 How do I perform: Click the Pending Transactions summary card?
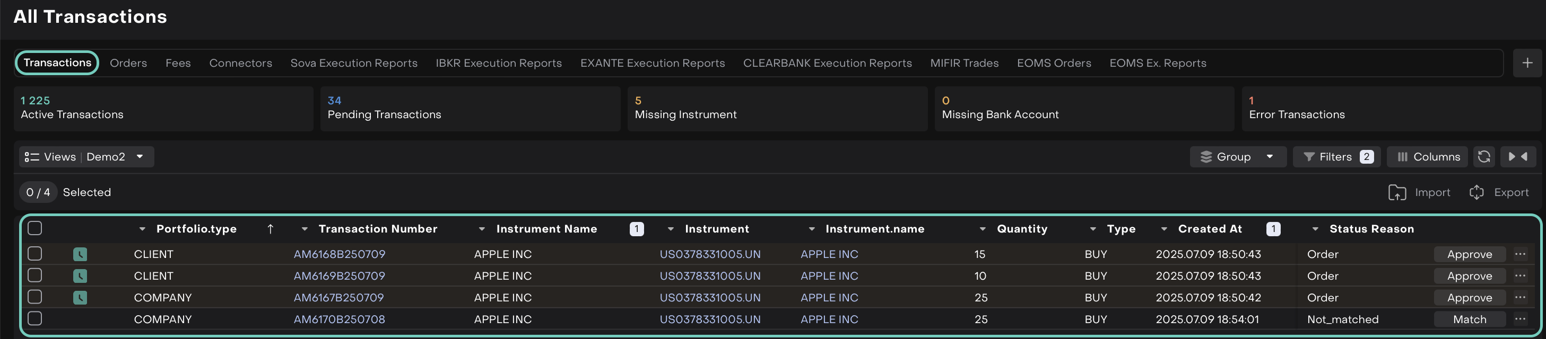470,109
